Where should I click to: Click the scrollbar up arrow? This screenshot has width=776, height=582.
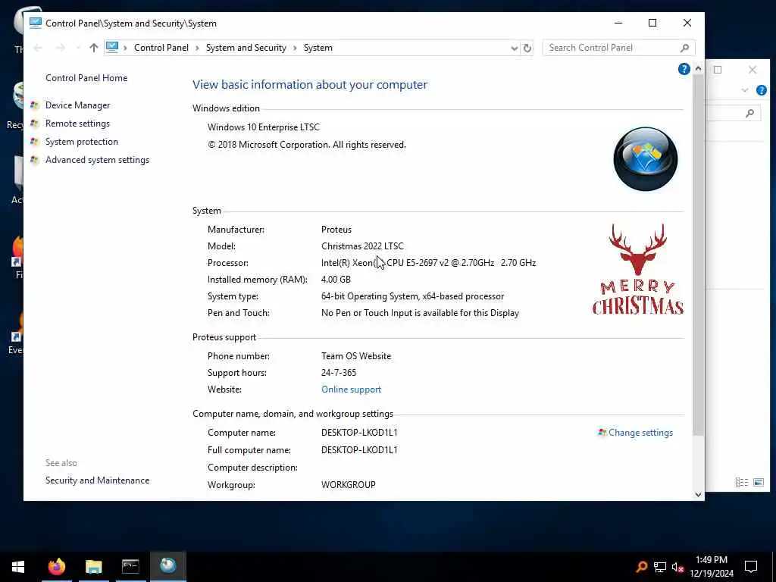[698, 68]
